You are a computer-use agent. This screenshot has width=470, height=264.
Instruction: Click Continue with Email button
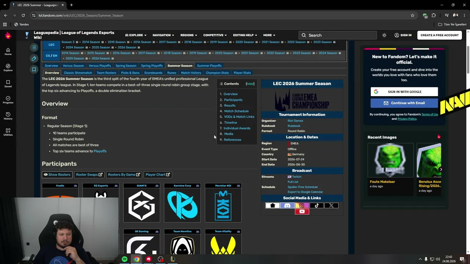(404, 103)
